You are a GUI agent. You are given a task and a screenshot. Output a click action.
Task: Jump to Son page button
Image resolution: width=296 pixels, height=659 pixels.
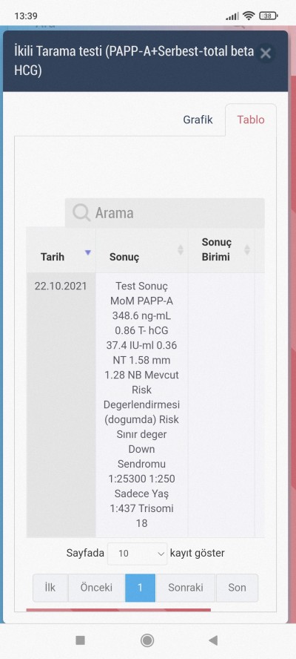(x=237, y=588)
